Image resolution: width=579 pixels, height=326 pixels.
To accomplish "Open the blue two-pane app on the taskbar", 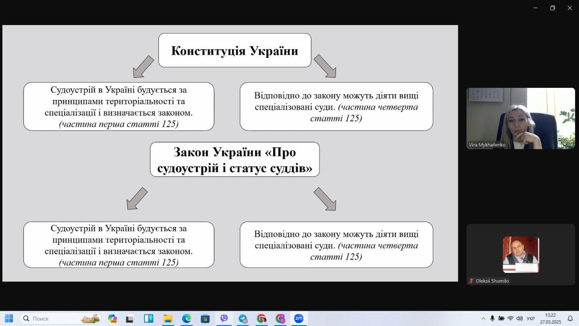I will pos(149,318).
